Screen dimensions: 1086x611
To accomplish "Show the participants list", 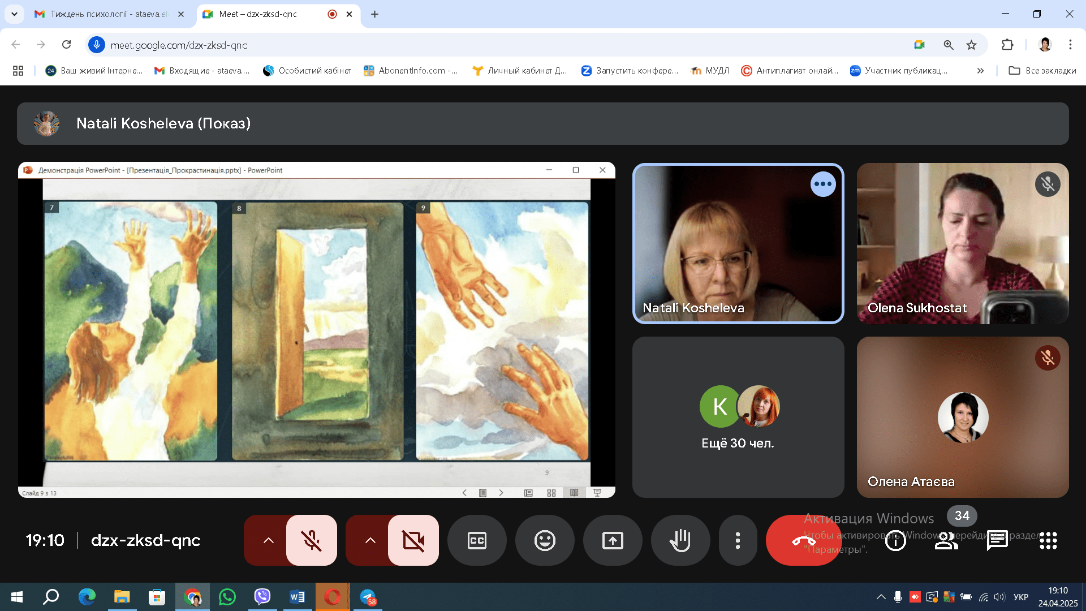I will 946,540.
